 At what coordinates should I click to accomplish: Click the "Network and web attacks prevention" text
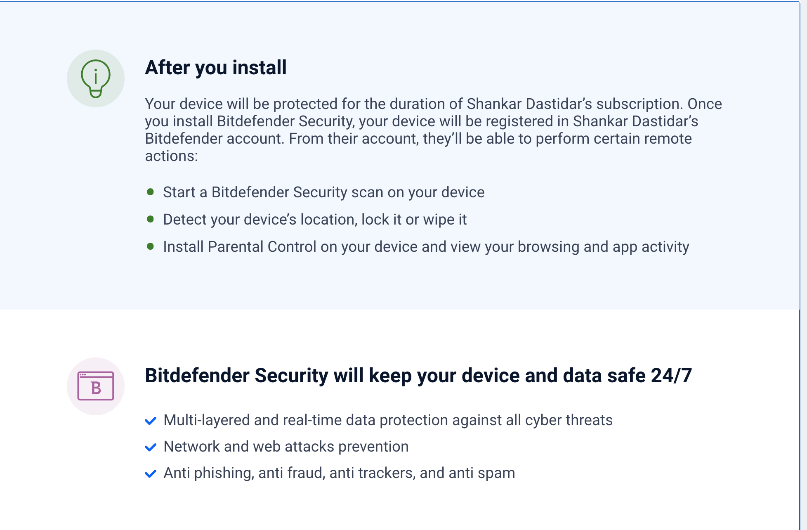[286, 446]
